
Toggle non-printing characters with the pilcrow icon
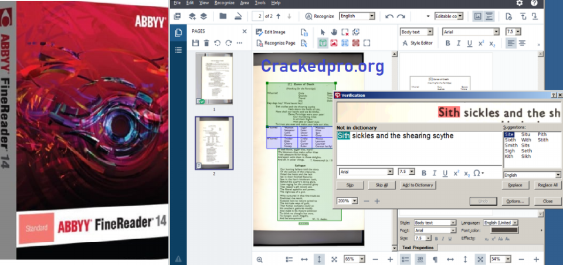pos(435,259)
